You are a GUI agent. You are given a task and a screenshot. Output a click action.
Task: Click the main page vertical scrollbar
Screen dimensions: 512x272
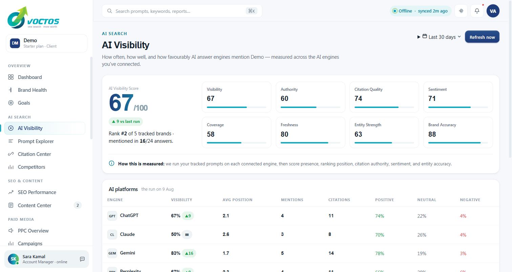tap(510, 79)
